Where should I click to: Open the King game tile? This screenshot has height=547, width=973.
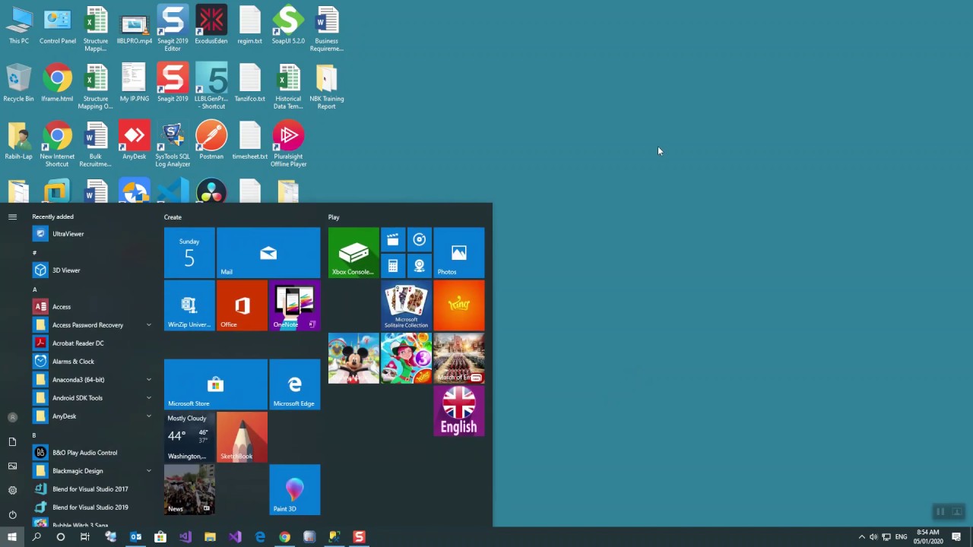(459, 305)
